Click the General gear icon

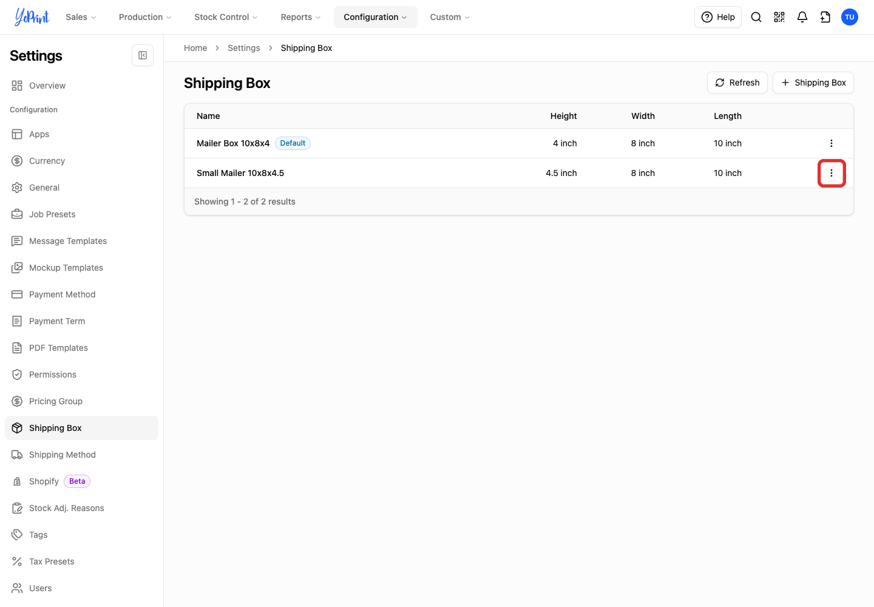(x=17, y=188)
